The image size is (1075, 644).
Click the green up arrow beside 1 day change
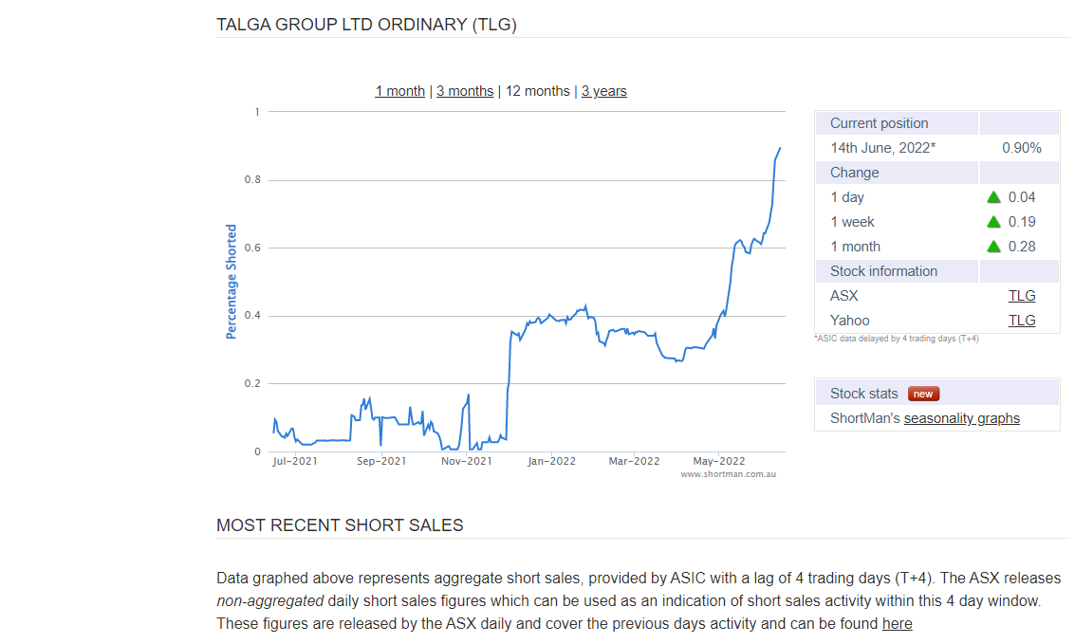(x=993, y=197)
